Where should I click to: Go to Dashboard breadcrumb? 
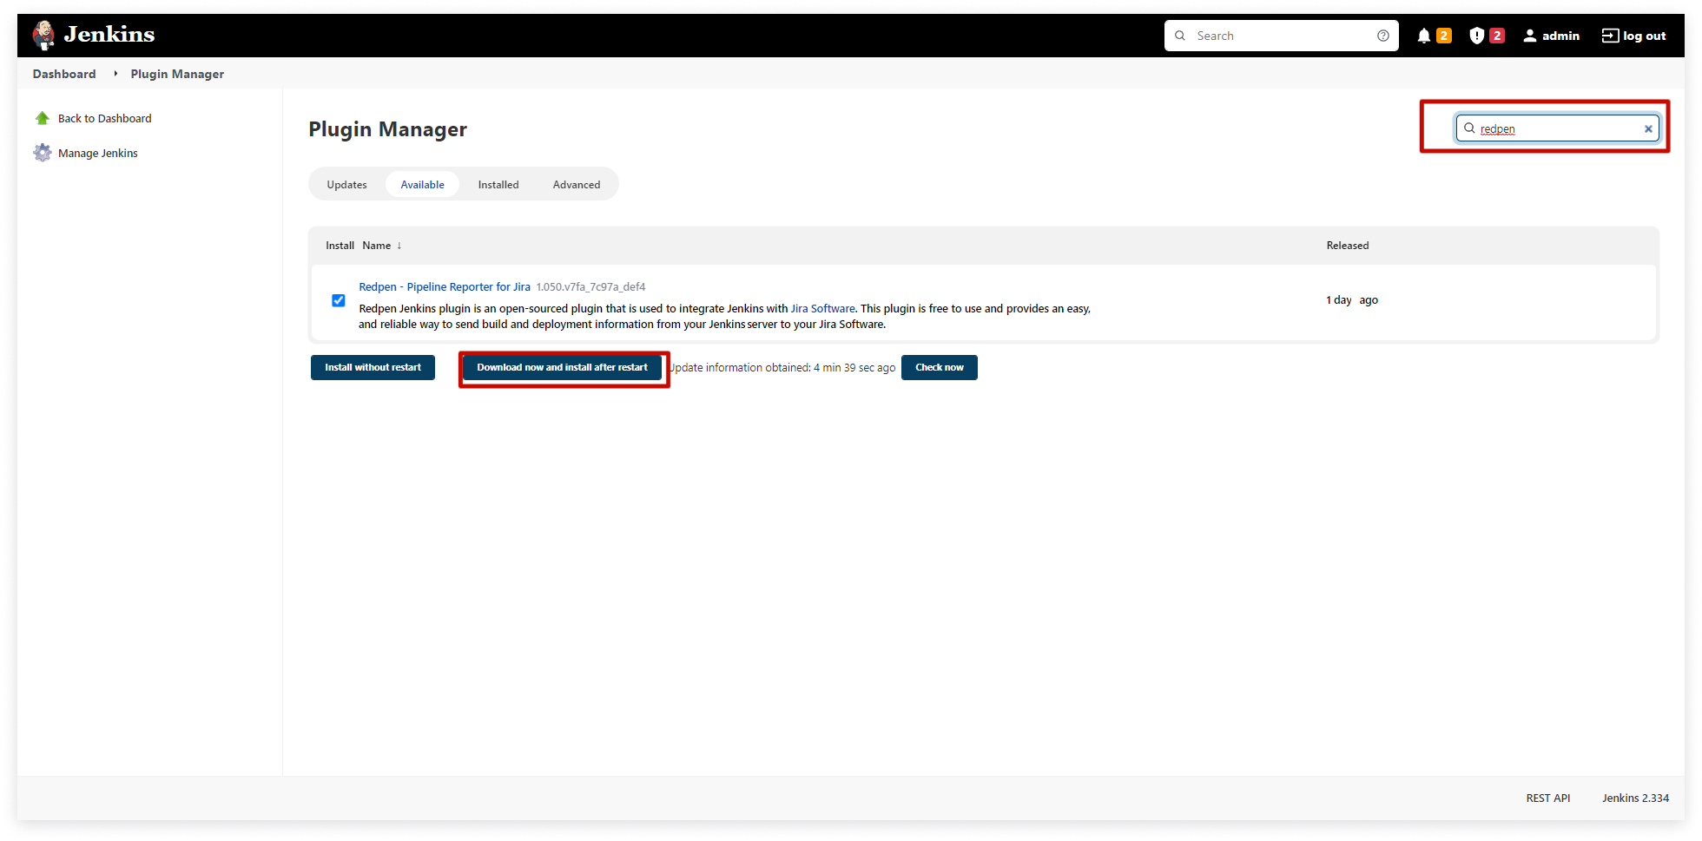pos(64,74)
